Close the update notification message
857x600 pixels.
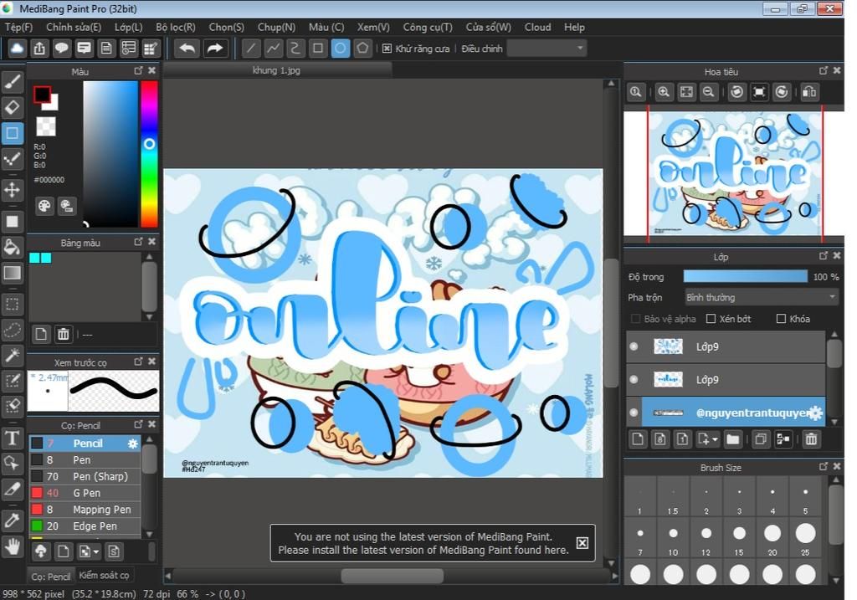pos(582,542)
